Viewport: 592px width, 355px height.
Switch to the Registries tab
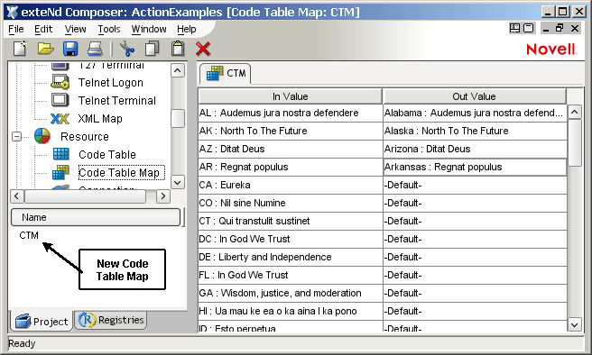(x=111, y=320)
